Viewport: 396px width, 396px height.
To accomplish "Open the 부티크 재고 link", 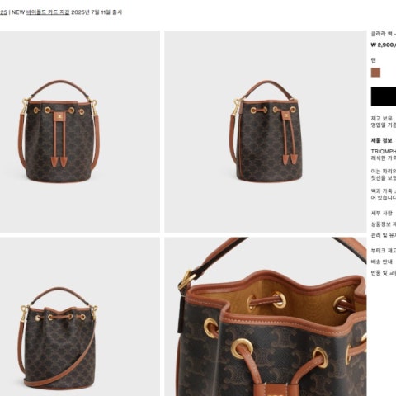I will point(384,251).
